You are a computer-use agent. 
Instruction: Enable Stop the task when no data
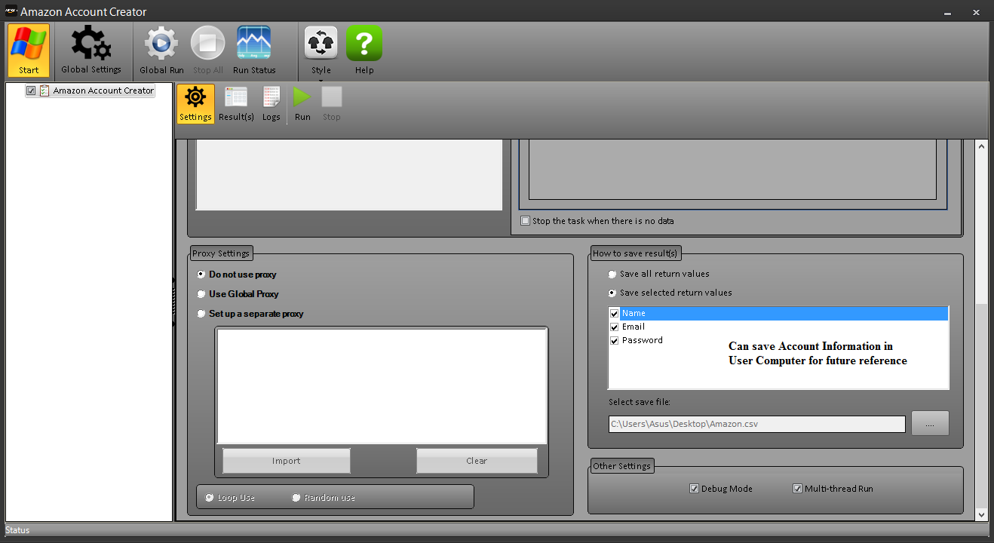coord(526,221)
